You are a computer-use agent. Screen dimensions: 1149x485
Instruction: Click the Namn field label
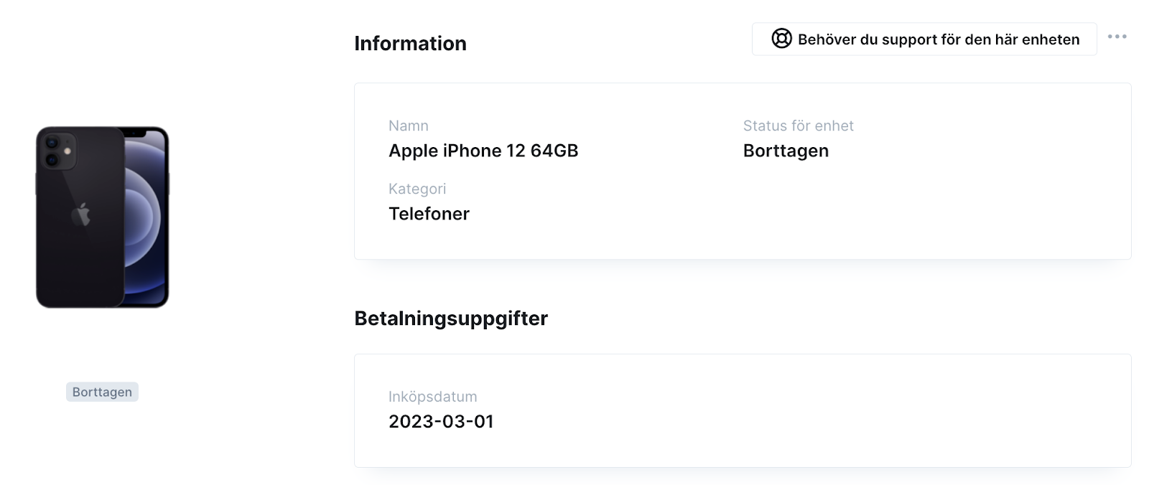408,126
